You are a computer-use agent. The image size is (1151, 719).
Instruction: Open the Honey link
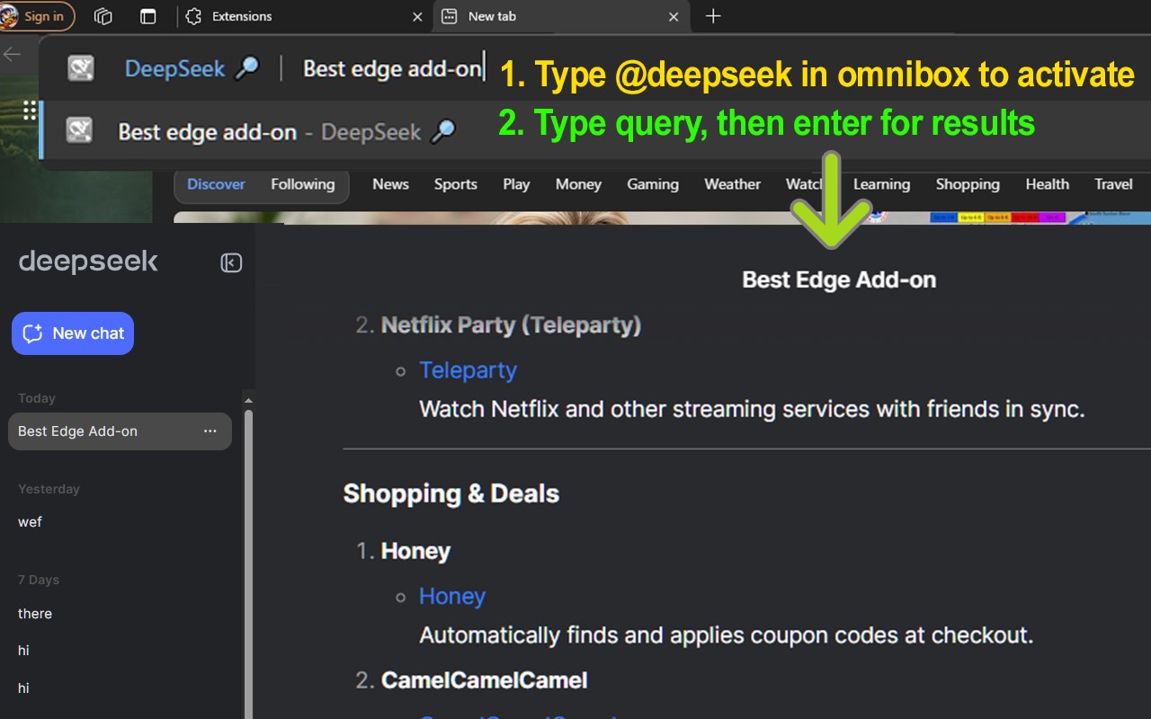coord(451,596)
